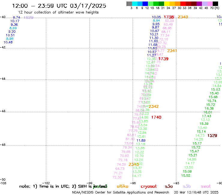The image size is (222, 195).
Task: Click the green value 12.22
Action: [139, 152]
